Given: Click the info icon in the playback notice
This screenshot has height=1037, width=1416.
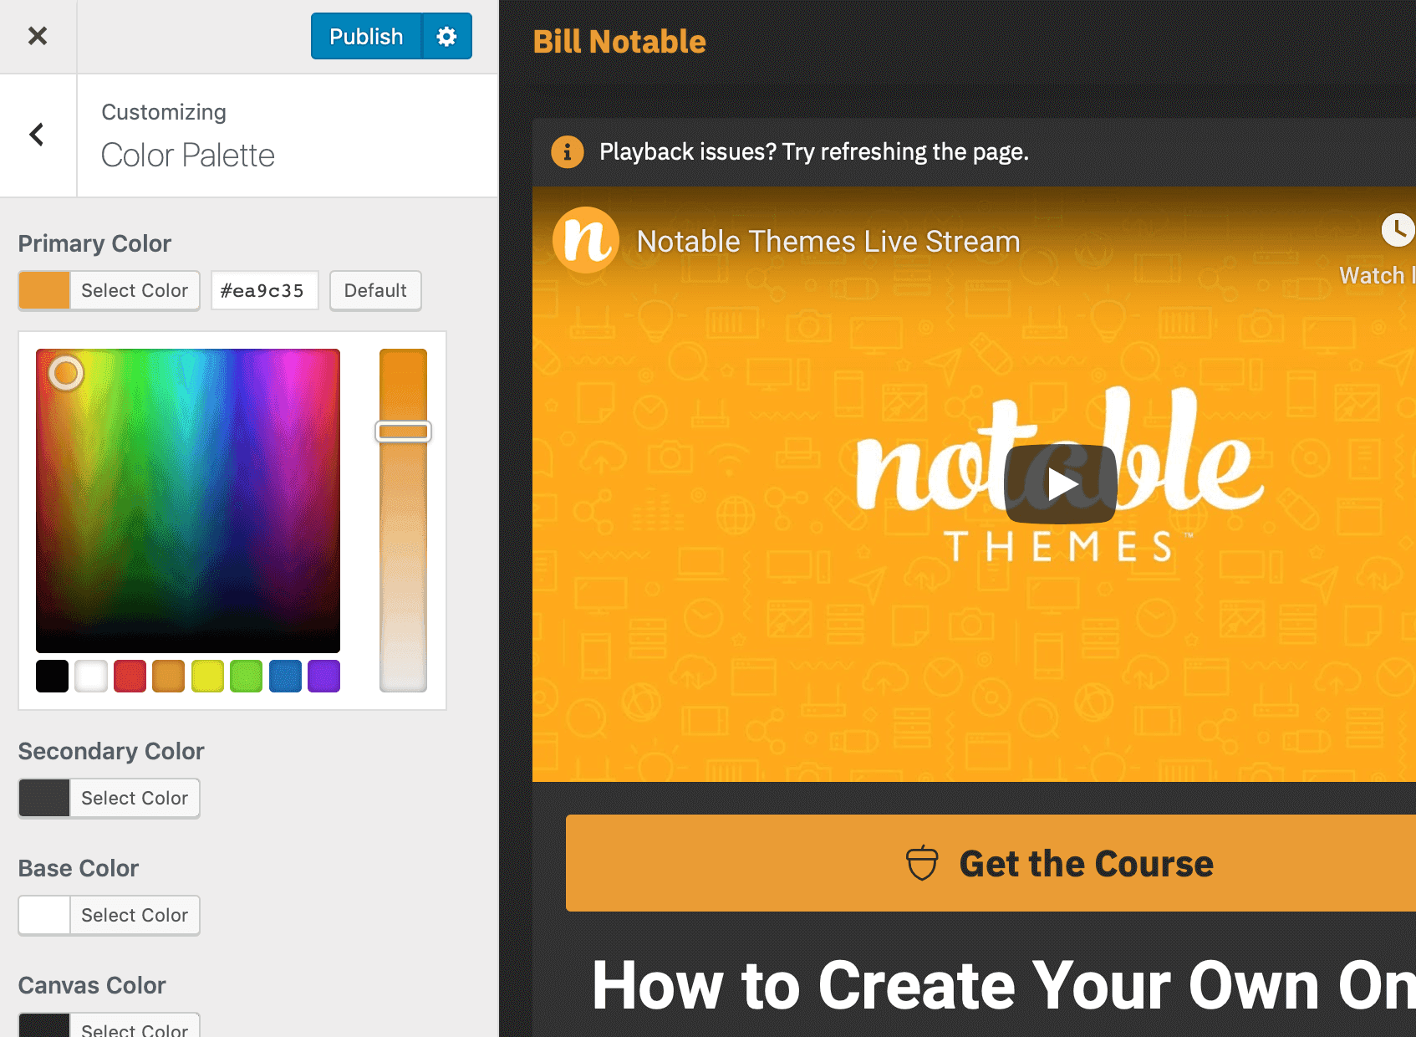Looking at the screenshot, I should [x=567, y=151].
